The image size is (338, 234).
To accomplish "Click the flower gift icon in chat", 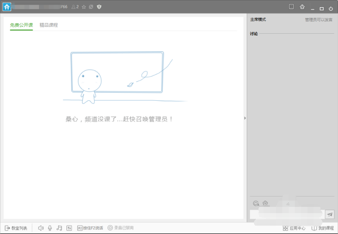I will [x=265, y=203].
